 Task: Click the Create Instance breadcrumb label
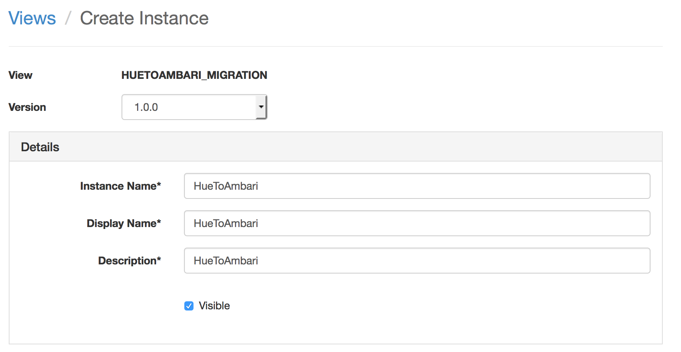click(144, 18)
